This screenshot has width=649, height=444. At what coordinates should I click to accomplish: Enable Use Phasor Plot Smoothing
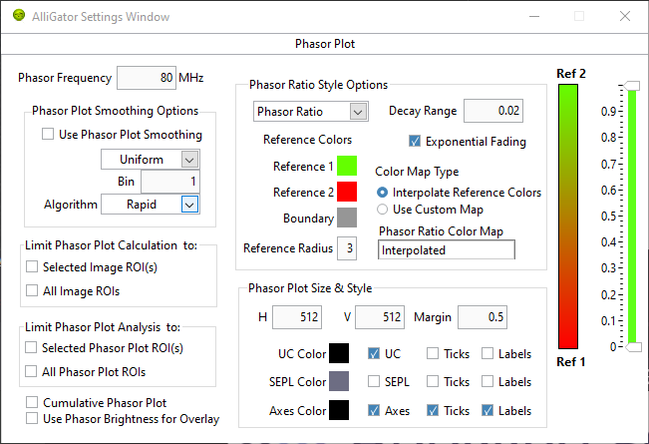(x=48, y=134)
